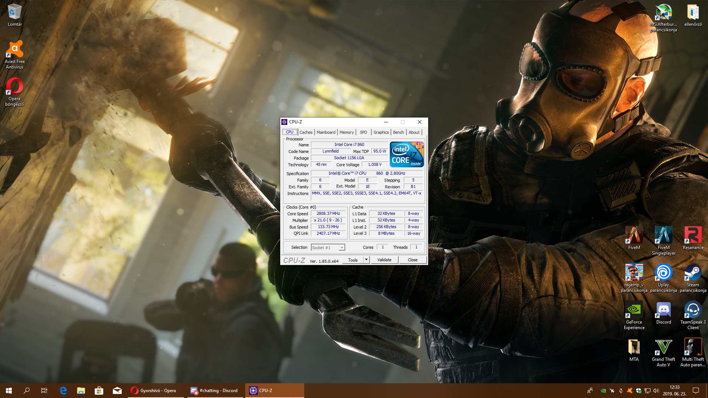Switch to the SPD tab
This screenshot has height=398, width=708.
click(x=363, y=132)
